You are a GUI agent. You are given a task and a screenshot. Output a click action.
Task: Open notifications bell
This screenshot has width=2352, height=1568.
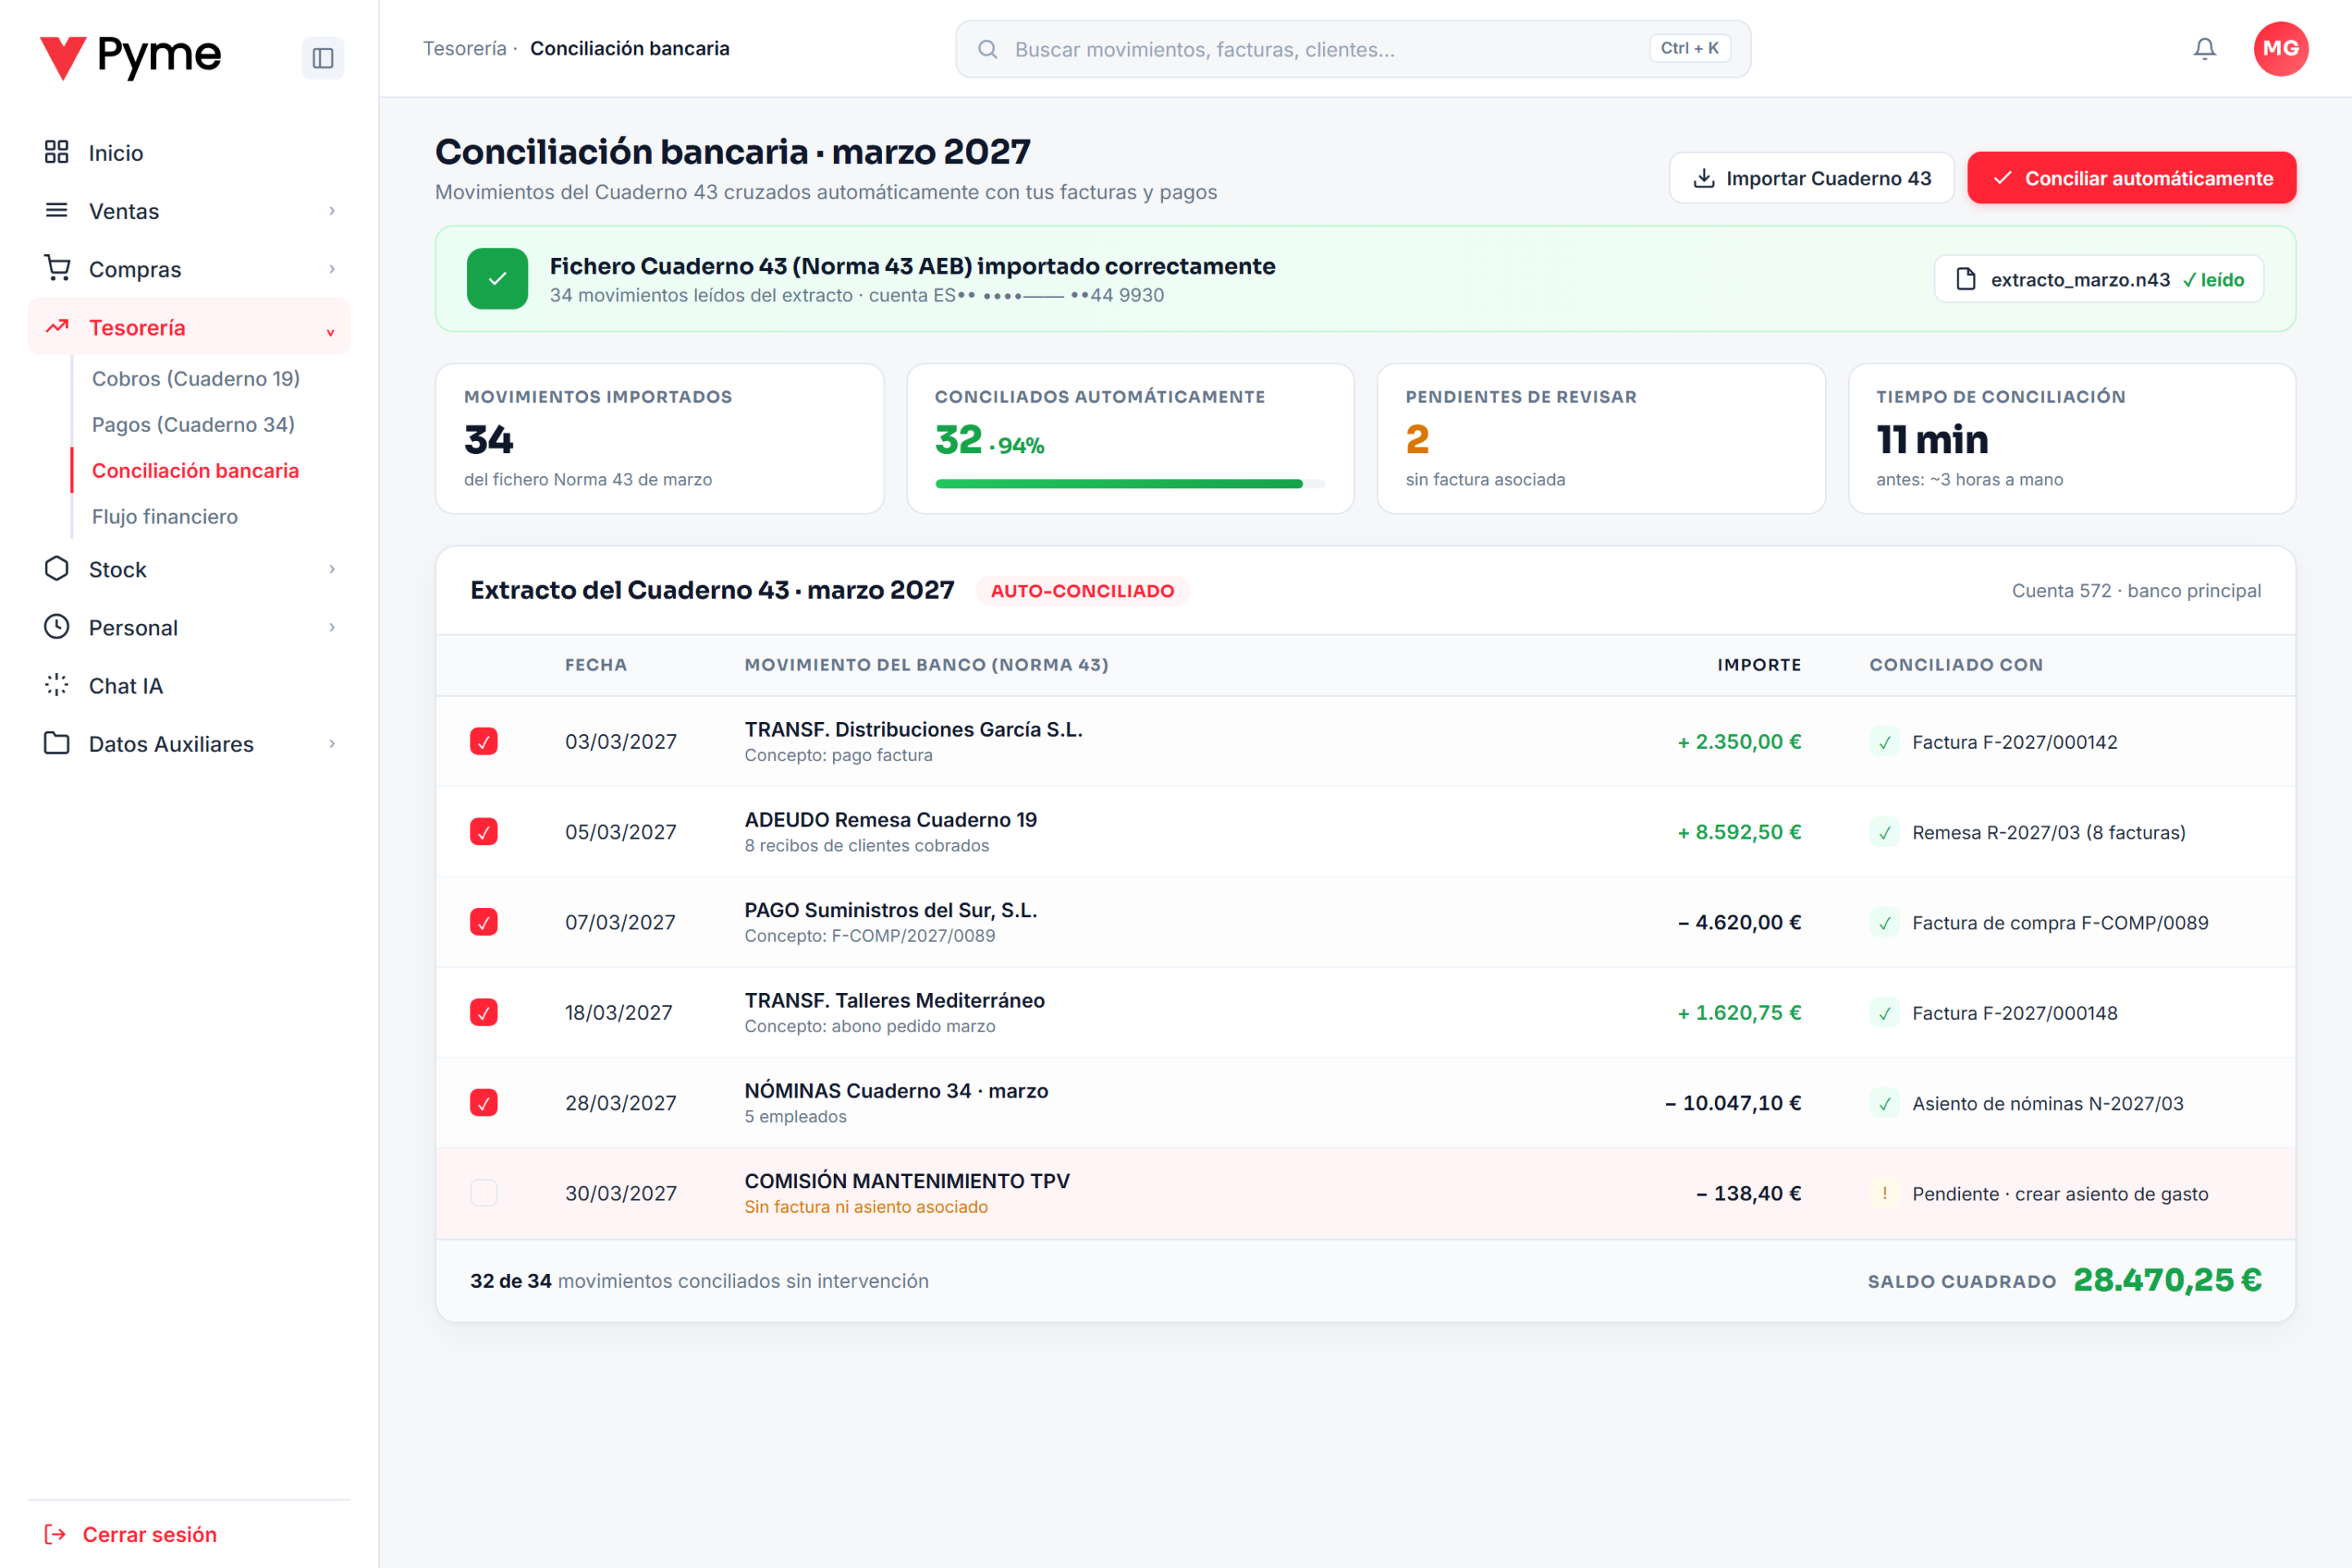pos(2205,48)
